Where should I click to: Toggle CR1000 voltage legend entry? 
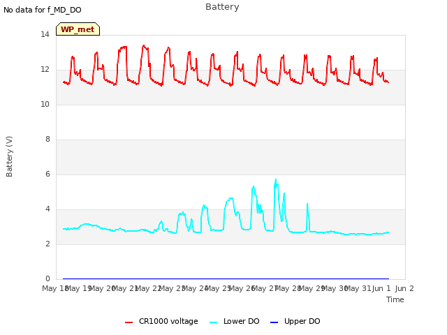(161, 321)
